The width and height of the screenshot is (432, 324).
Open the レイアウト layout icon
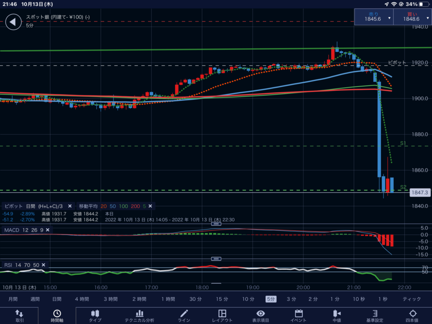(x=222, y=313)
